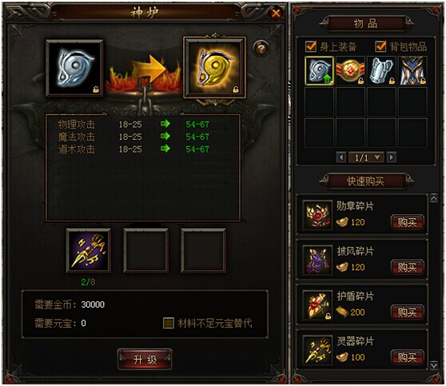Buy 灵器碎片 with 购买 button
The image size is (446, 386).
coord(408,357)
